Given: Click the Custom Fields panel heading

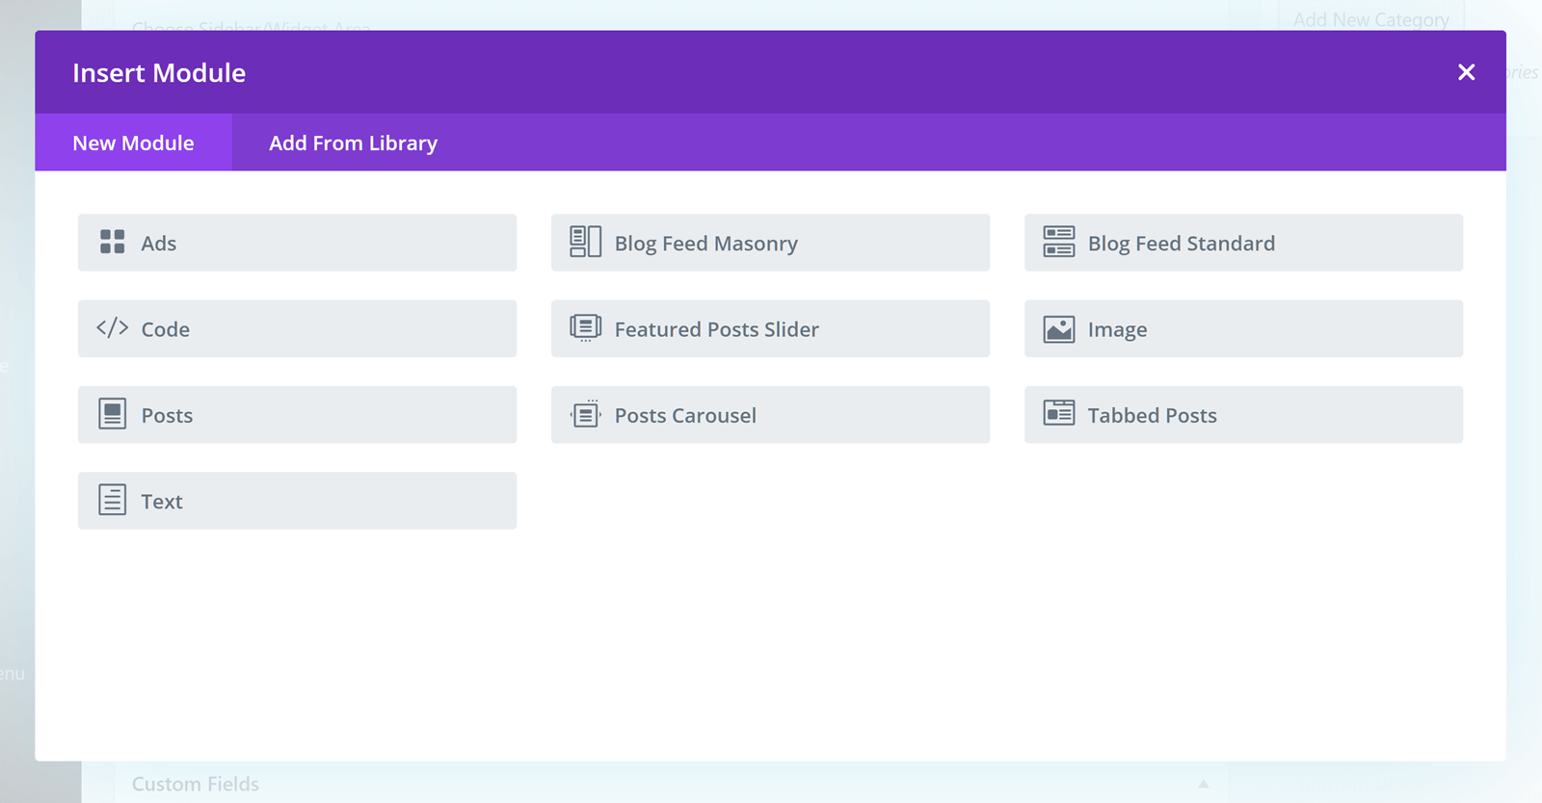Looking at the screenshot, I should pos(196,784).
